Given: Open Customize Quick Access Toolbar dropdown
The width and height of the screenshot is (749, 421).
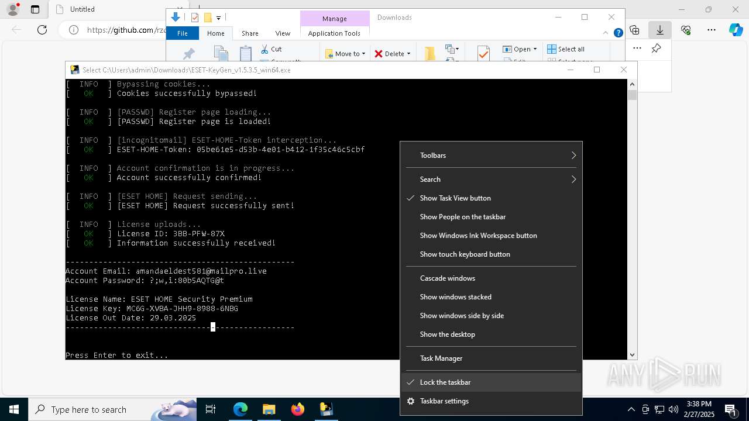Looking at the screenshot, I should (x=218, y=18).
